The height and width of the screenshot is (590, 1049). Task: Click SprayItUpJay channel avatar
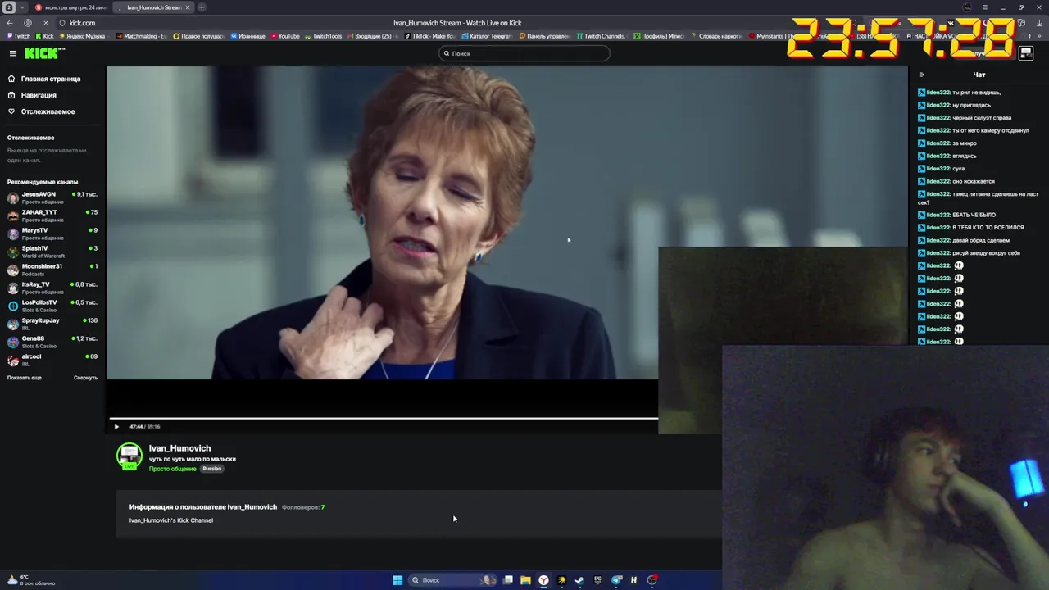13,324
